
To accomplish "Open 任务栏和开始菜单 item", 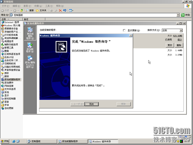I will (x=11, y=61).
